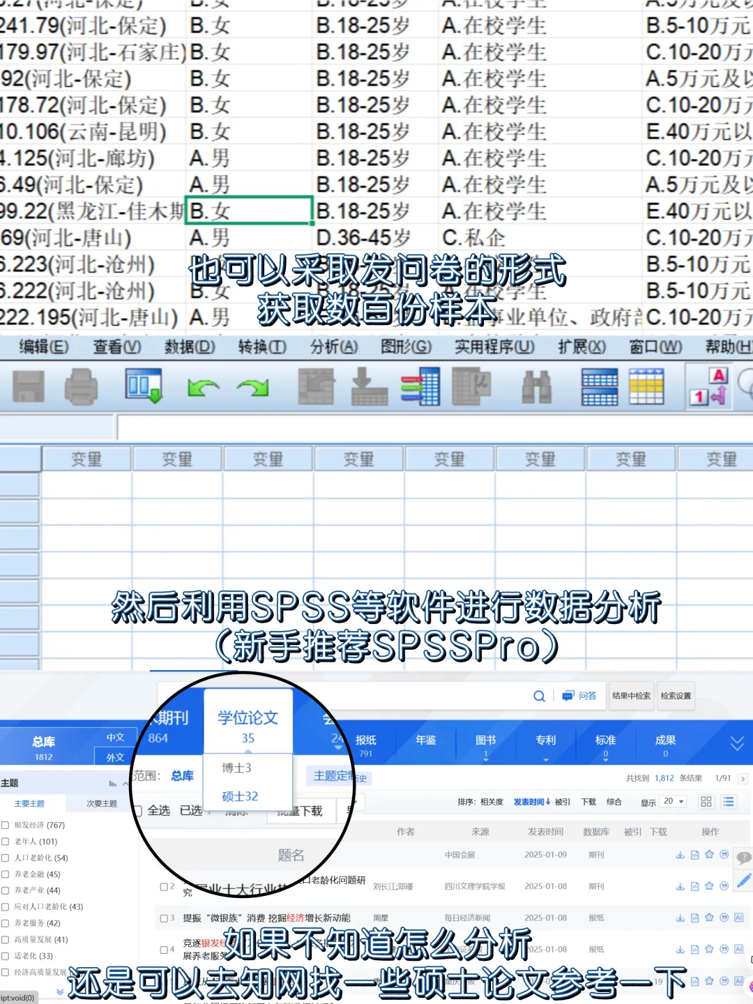The image size is (753, 1004).
Task: Choose 博士3 from the degree thesis popup
Action: [236, 768]
